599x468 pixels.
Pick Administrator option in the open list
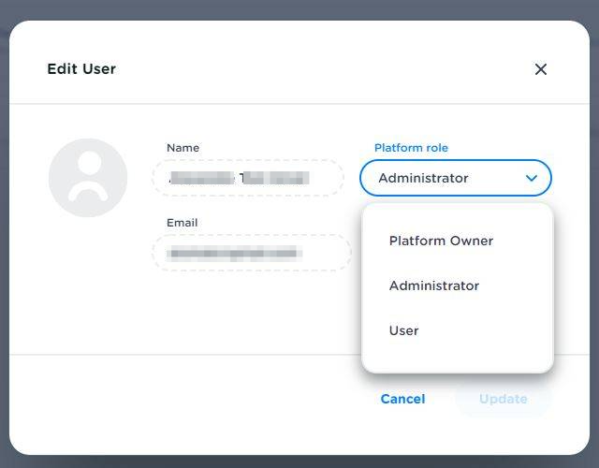tap(434, 285)
